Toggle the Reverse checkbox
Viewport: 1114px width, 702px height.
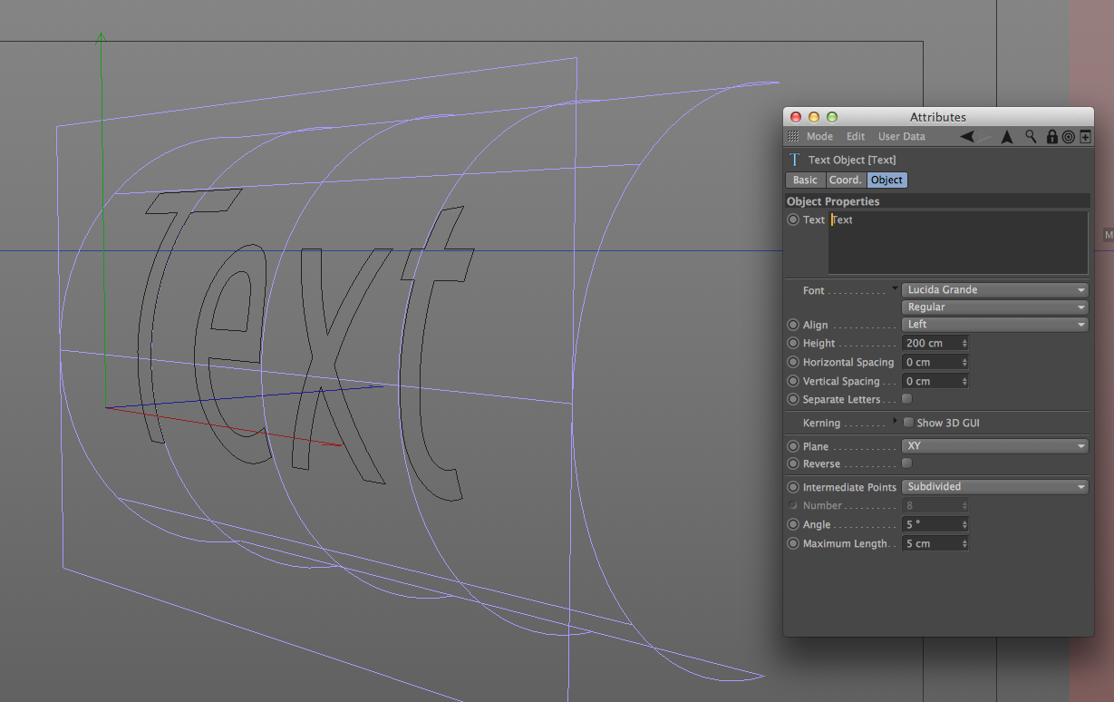907,463
